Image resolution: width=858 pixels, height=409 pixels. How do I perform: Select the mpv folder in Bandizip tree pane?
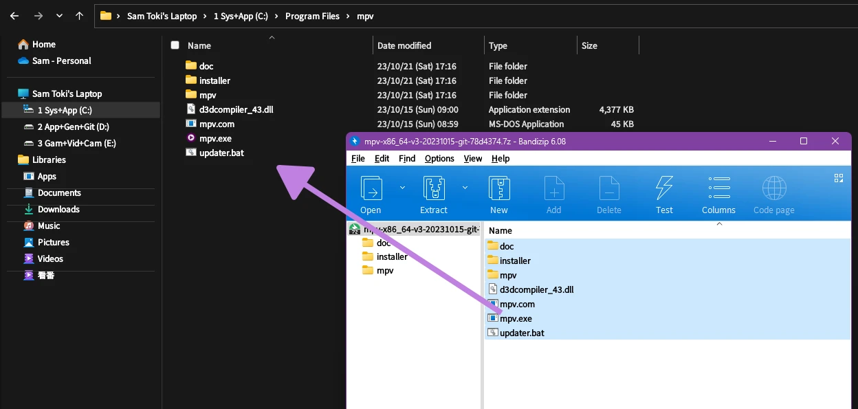(378, 270)
